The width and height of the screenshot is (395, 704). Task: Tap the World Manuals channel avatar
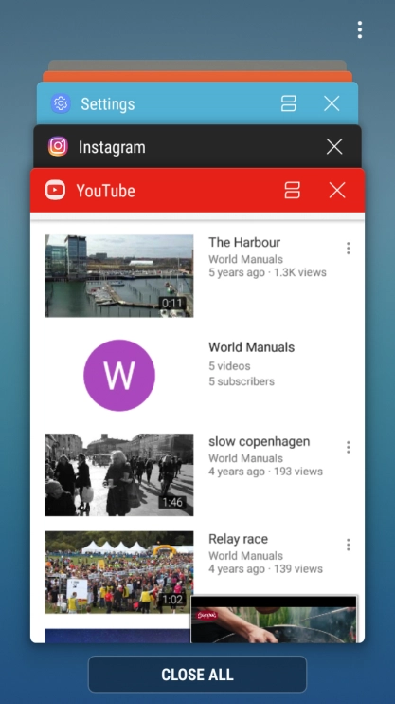[x=119, y=376]
